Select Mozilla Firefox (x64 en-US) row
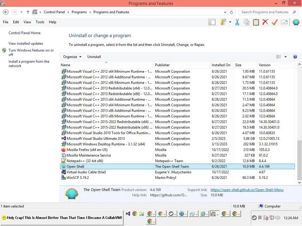 click(x=177, y=150)
